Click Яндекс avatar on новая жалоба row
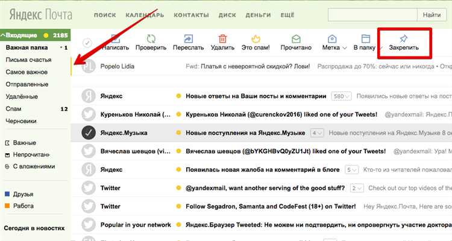Screen dimensions: 452x241 click(x=89, y=169)
